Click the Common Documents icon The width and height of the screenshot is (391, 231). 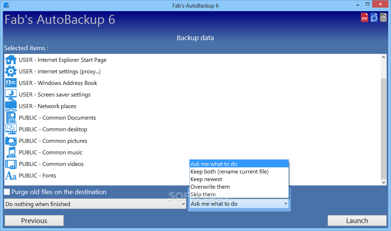click(x=11, y=117)
